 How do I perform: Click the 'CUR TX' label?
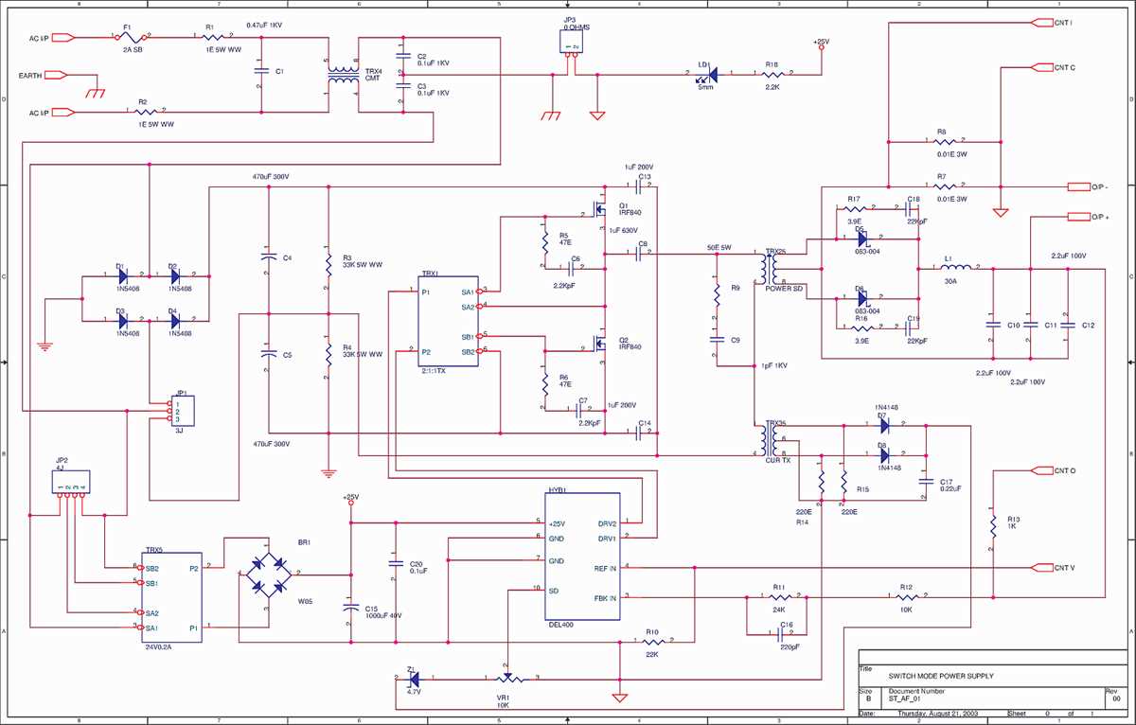point(777,460)
